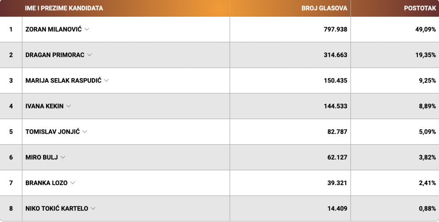Viewport: 439px width, 222px height.
Task: Click the Broj glasova column header
Action: [324, 8]
